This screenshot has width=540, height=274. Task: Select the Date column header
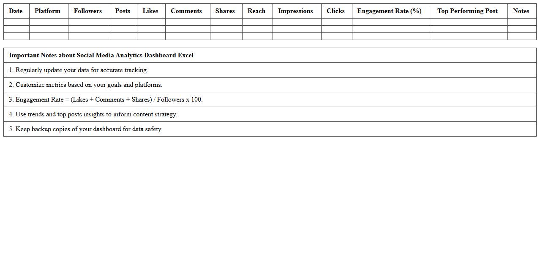16,11
